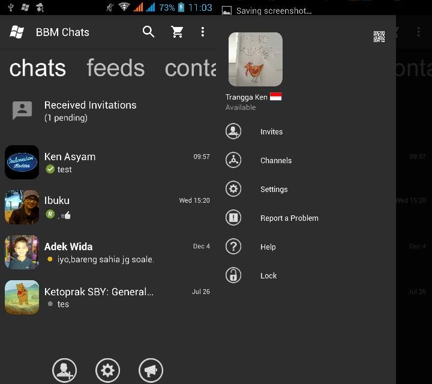The width and height of the screenshot is (432, 384).
Task: Tap Adek Wida's profile photo
Action: (x=22, y=252)
